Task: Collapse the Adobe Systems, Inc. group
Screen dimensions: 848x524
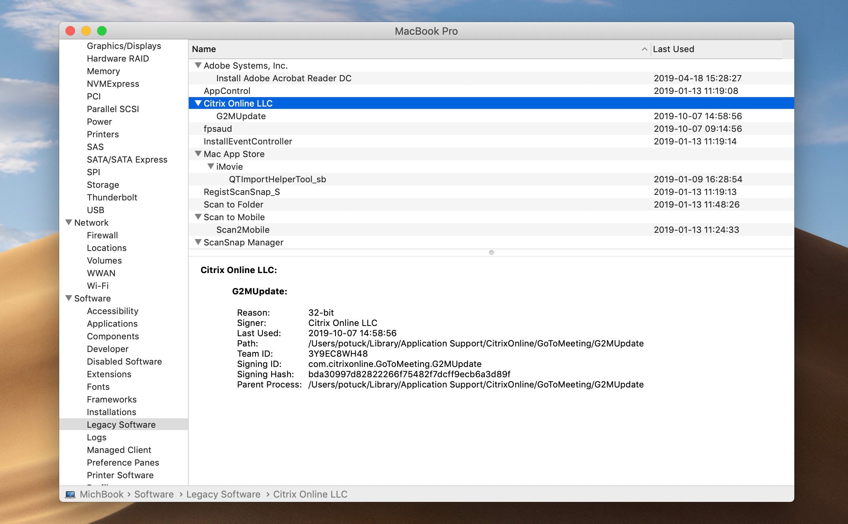Action: (198, 65)
